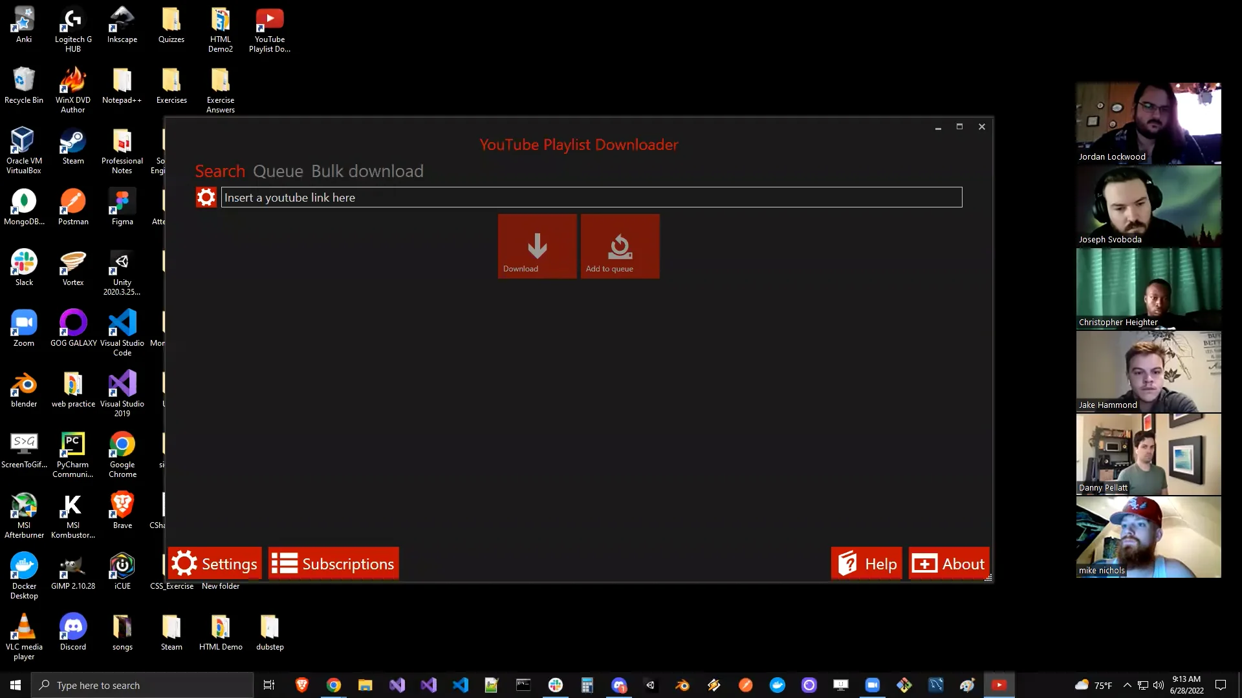The image size is (1242, 698).
Task: Open the Subscriptions panel
Action: tap(333, 564)
